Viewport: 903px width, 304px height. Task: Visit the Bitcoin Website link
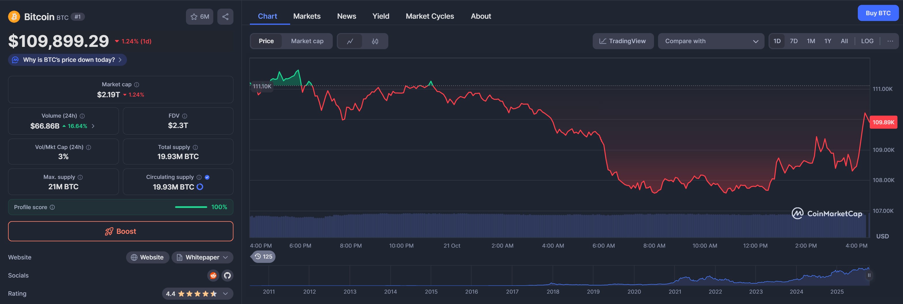pyautogui.click(x=147, y=257)
